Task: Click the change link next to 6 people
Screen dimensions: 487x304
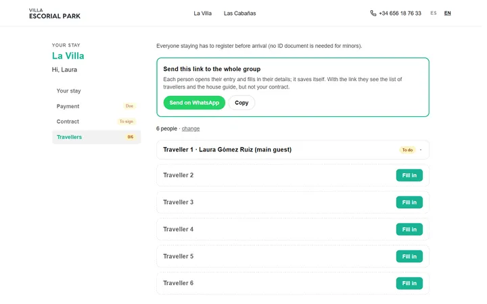Action: coord(191,129)
